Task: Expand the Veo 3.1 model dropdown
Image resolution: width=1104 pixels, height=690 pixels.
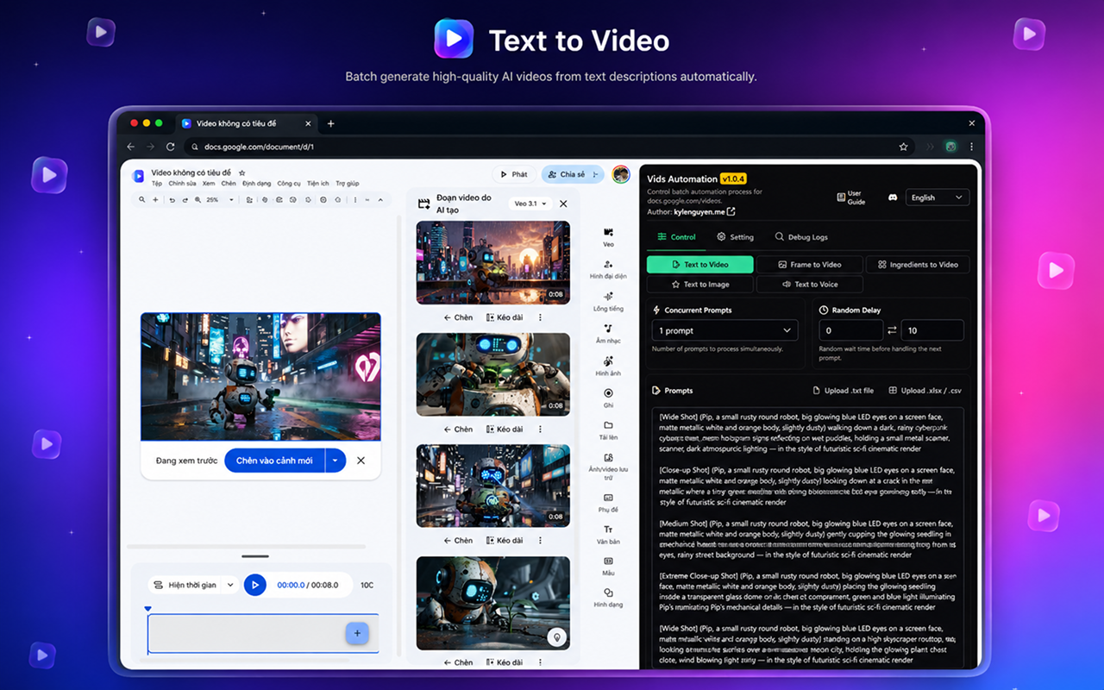Action: (530, 204)
